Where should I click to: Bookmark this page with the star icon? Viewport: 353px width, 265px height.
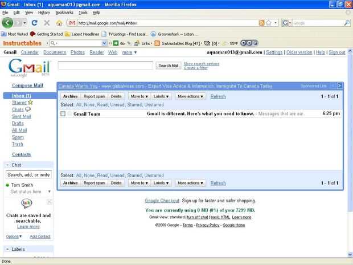pyautogui.click(x=269, y=23)
